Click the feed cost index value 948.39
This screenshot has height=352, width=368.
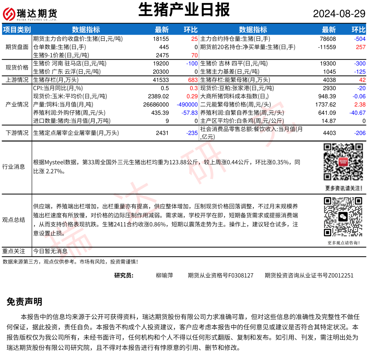pos(327,96)
